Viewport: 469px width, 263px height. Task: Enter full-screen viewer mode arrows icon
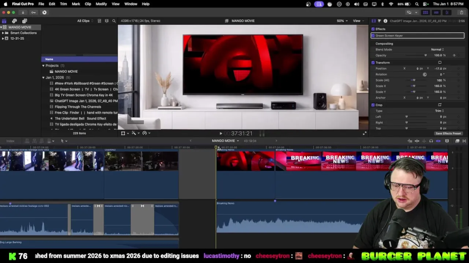pos(364,133)
